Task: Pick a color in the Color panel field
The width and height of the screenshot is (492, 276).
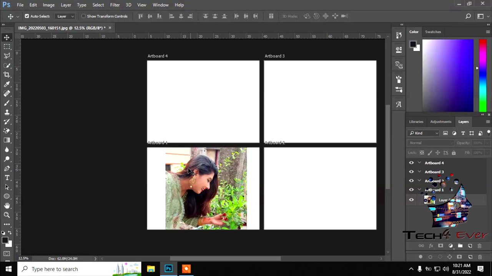Action: pyautogui.click(x=448, y=76)
